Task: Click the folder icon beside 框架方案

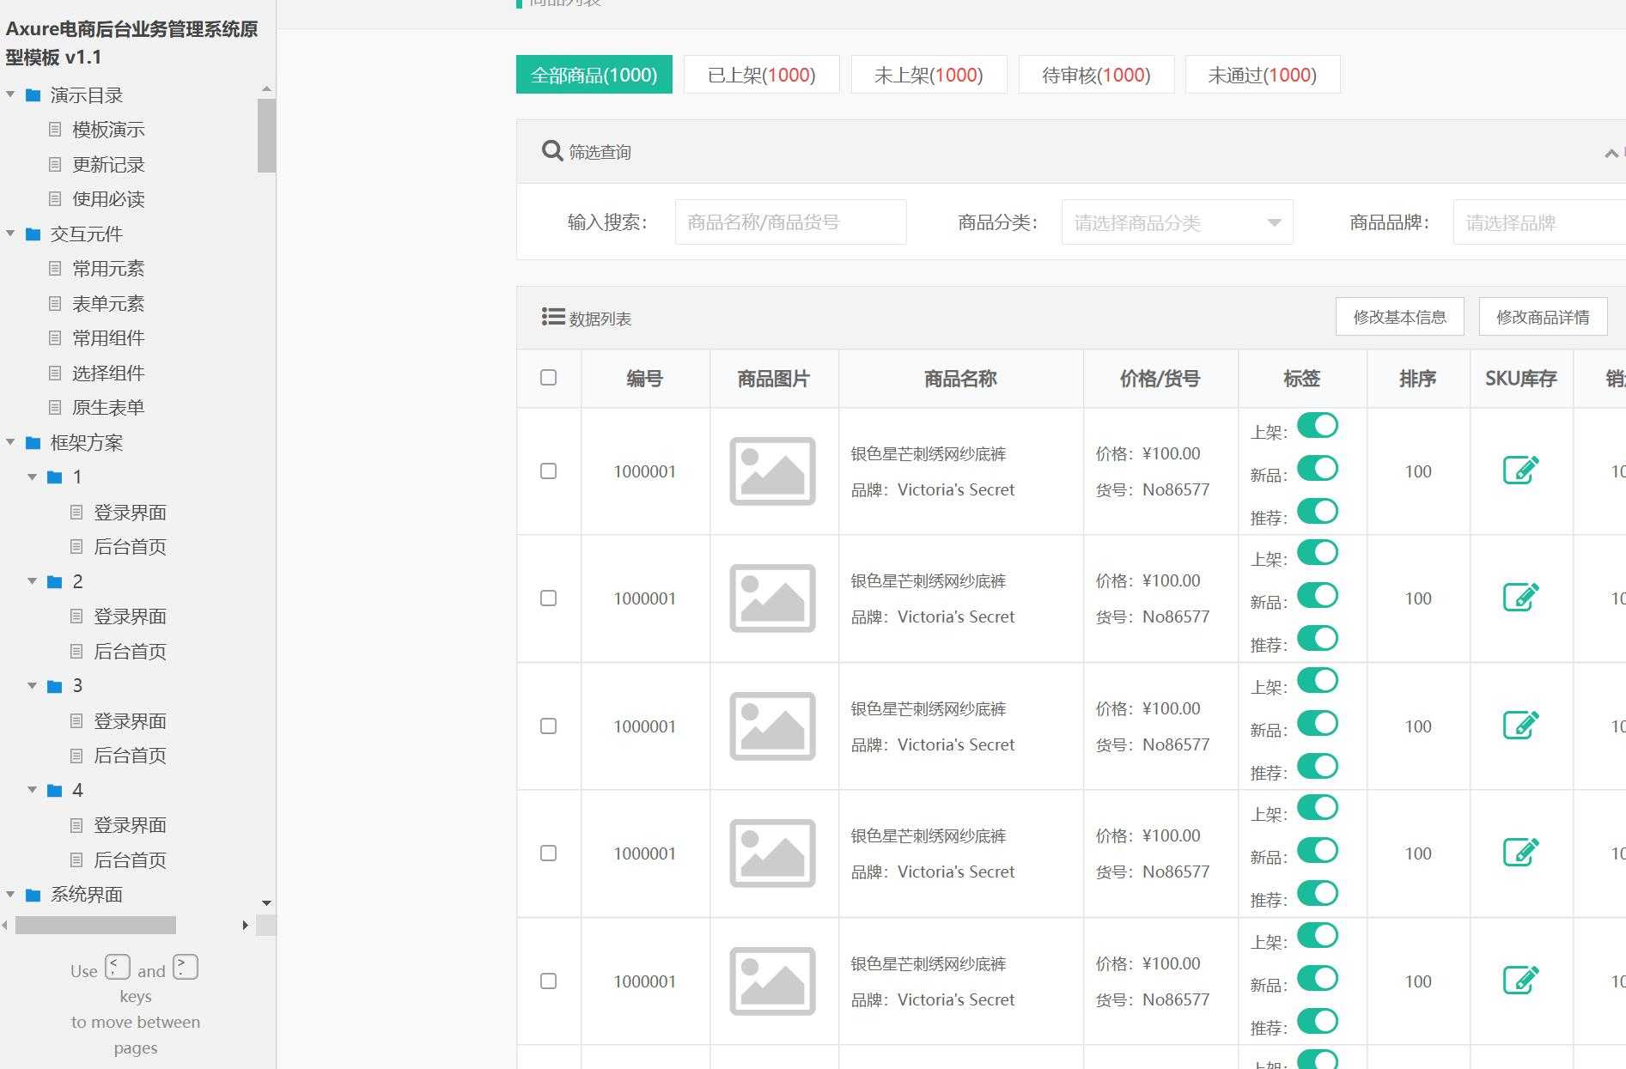Action: 33,443
